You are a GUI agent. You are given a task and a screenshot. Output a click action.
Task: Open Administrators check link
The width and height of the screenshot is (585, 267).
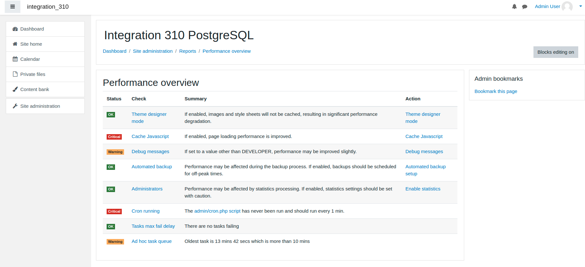click(147, 189)
